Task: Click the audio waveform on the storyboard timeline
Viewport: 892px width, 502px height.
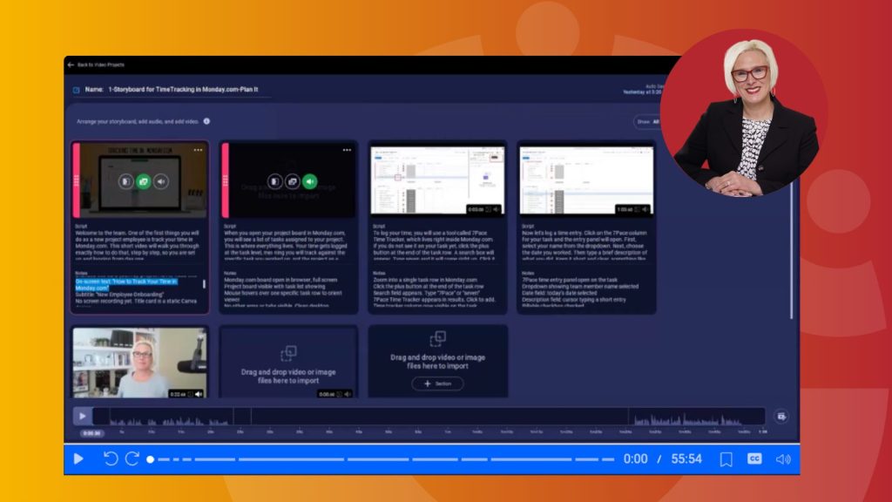Action: [x=429, y=416]
